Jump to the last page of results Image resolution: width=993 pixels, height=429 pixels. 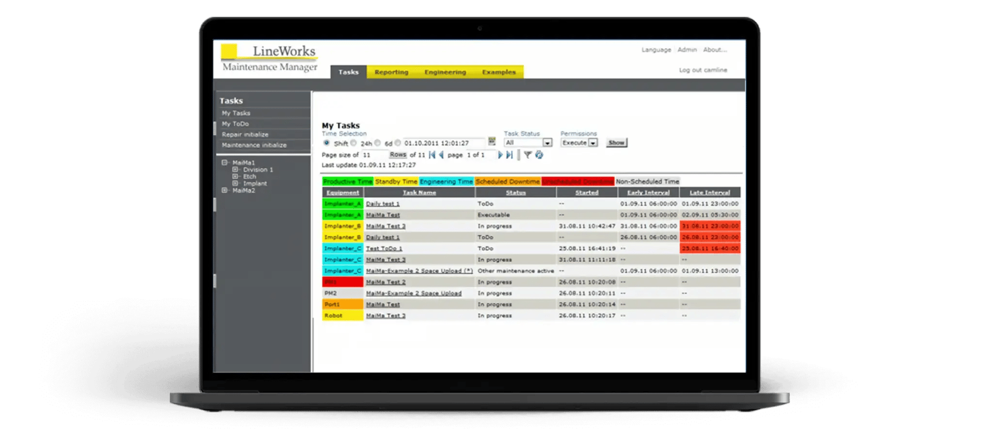[509, 155]
